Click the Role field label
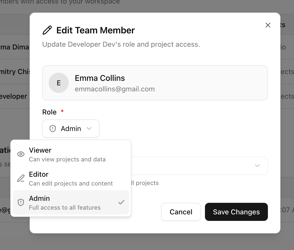The width and height of the screenshot is (294, 250). 49,112
